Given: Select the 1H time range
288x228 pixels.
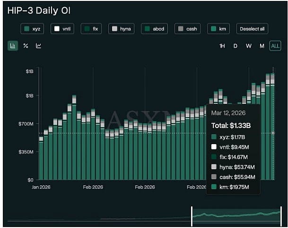Looking at the screenshot, I should (x=222, y=46).
